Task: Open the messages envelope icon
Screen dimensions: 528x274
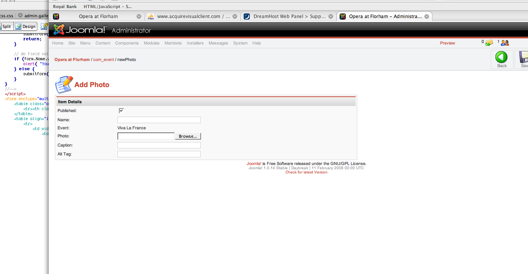Action: click(x=489, y=43)
